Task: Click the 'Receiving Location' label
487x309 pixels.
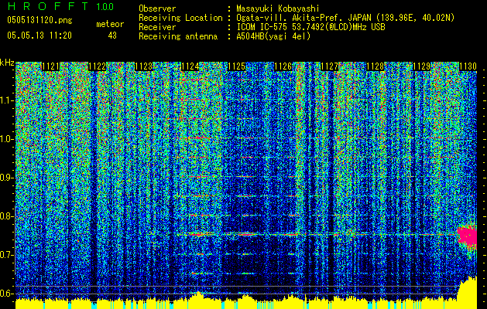Action: (x=180, y=18)
